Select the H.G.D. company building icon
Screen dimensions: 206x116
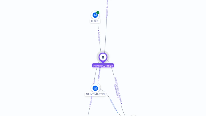(95, 15)
